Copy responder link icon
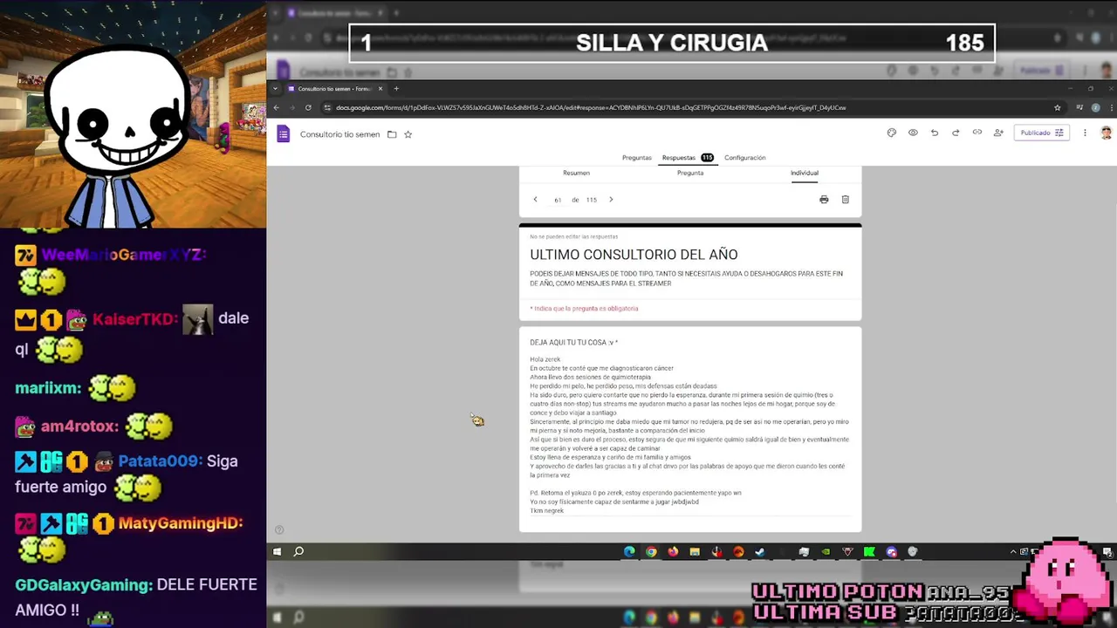Viewport: 1117px width, 628px height. click(977, 133)
